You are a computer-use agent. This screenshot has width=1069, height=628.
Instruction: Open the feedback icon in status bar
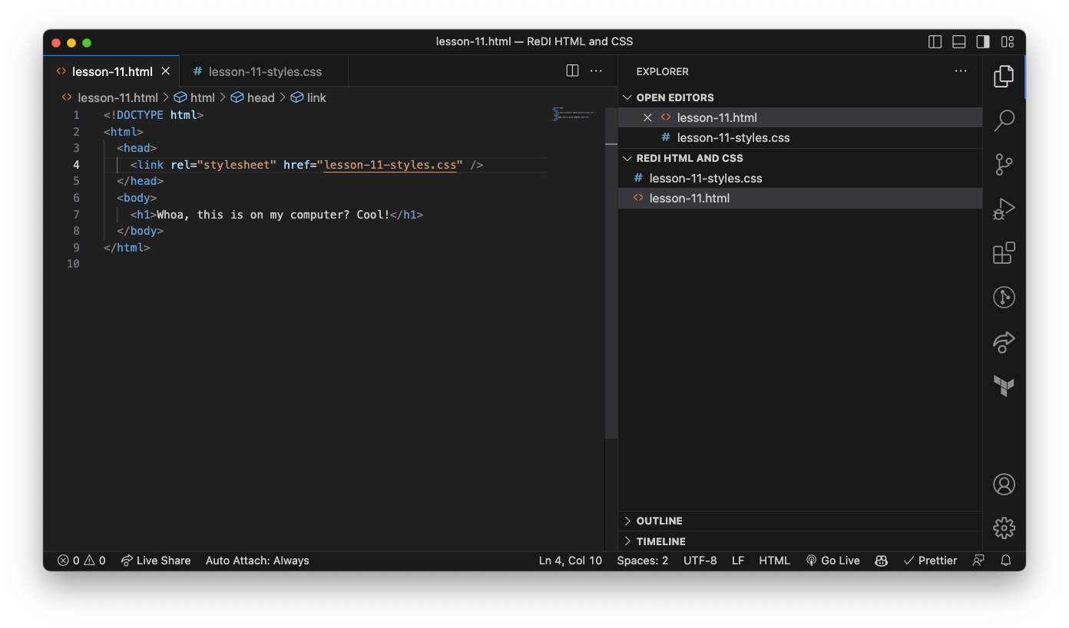[x=978, y=561]
